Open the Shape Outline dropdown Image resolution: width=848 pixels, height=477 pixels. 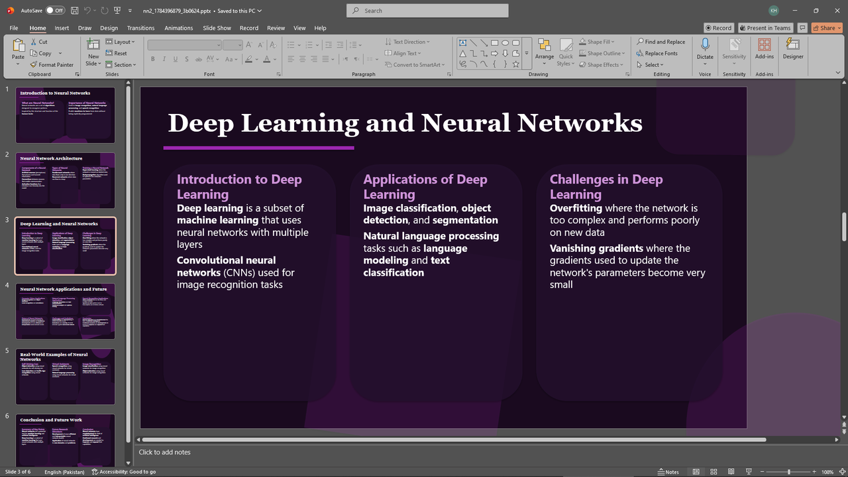pos(602,54)
